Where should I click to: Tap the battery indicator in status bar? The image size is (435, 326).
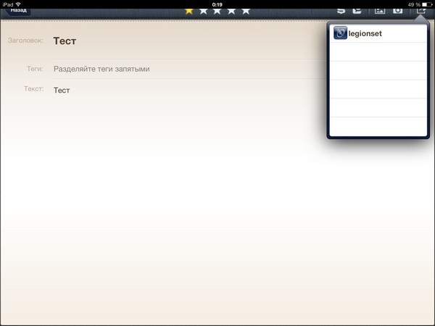coord(424,4)
